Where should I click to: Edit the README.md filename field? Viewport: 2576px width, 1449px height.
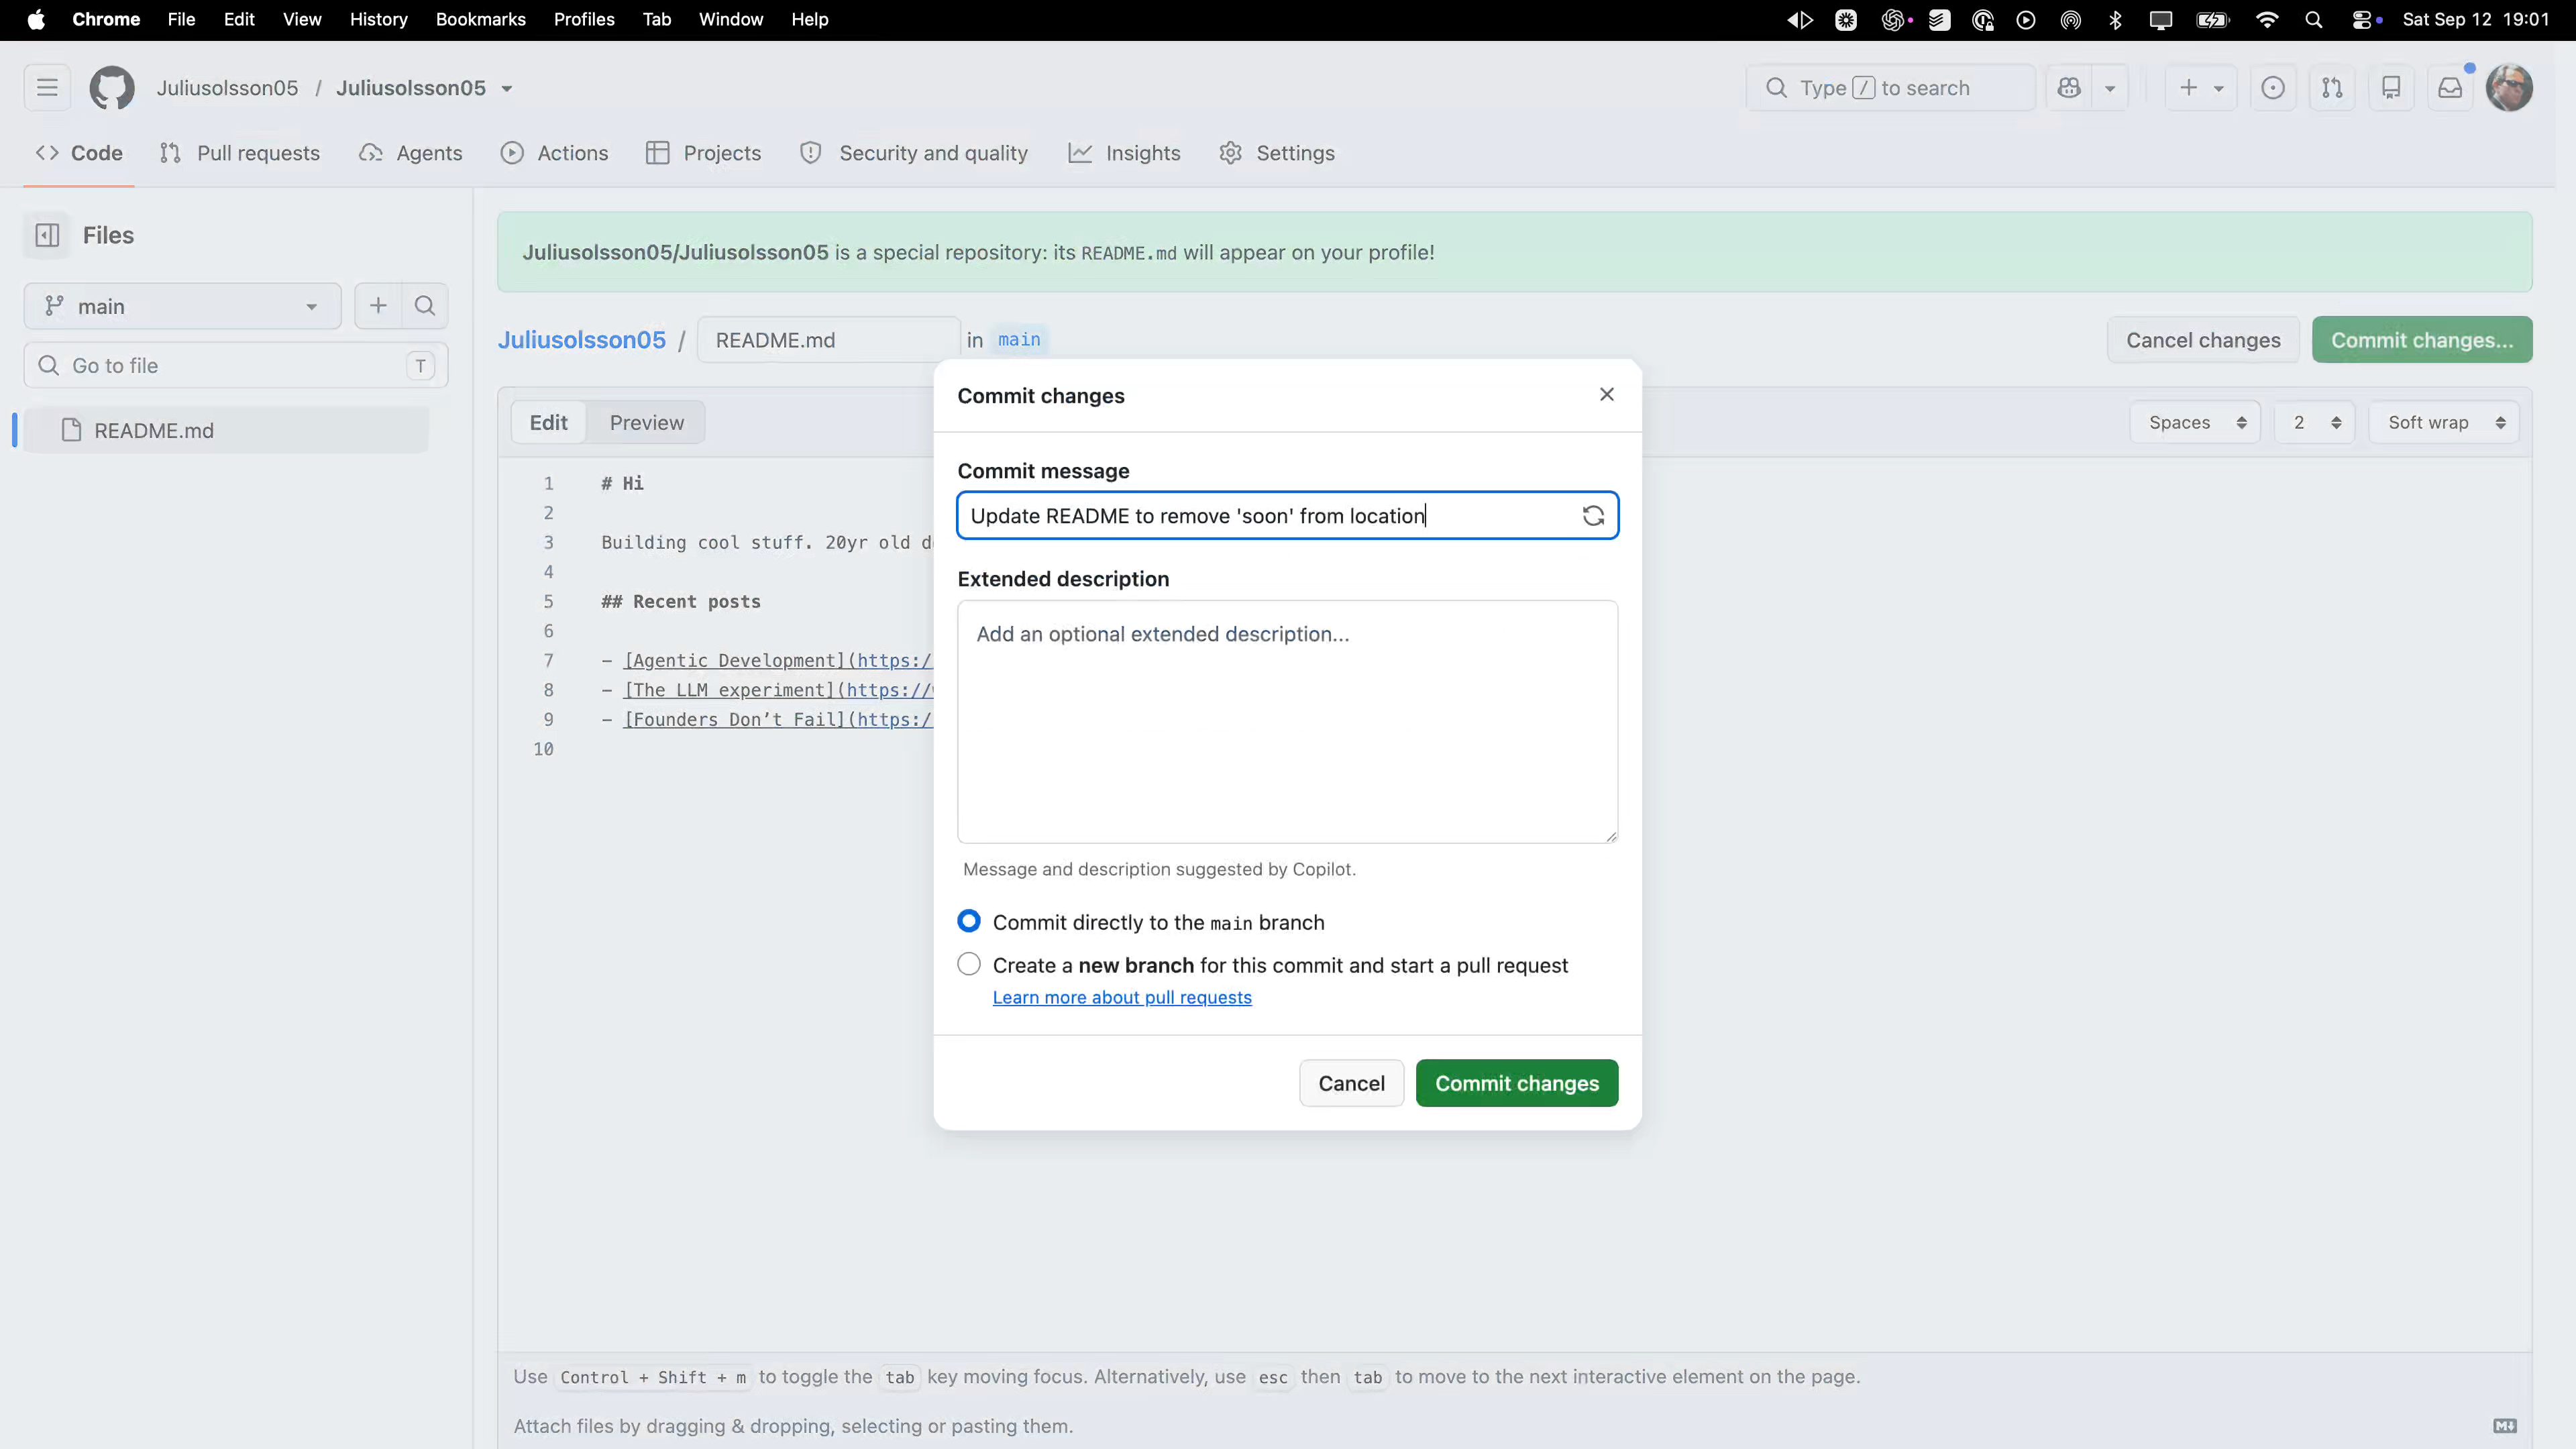coord(828,340)
